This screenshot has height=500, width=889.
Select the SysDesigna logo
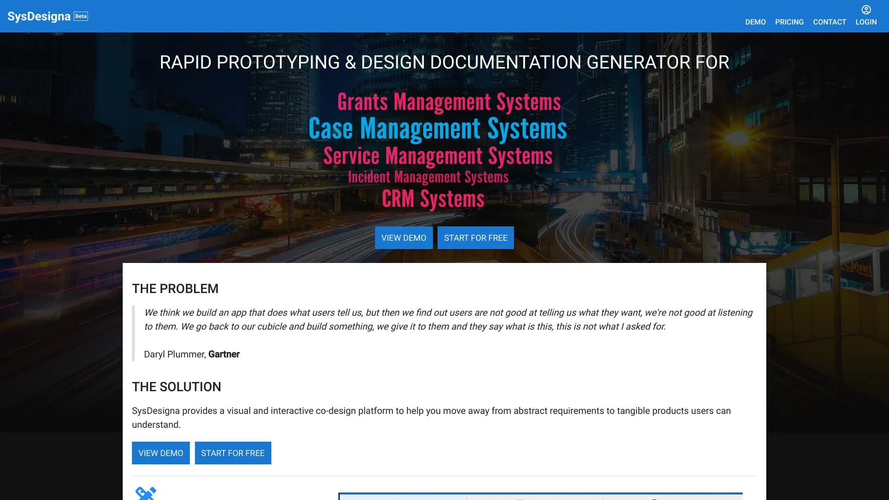tap(39, 16)
